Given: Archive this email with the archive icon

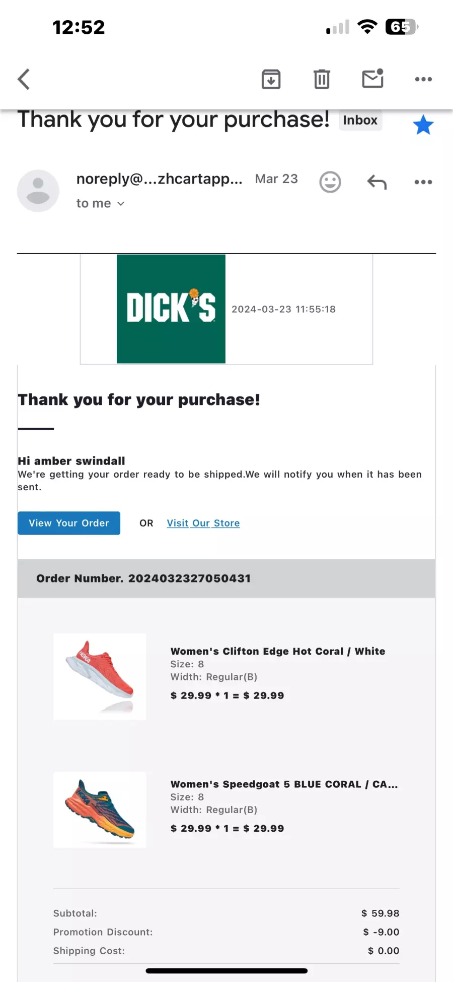Looking at the screenshot, I should tap(271, 79).
